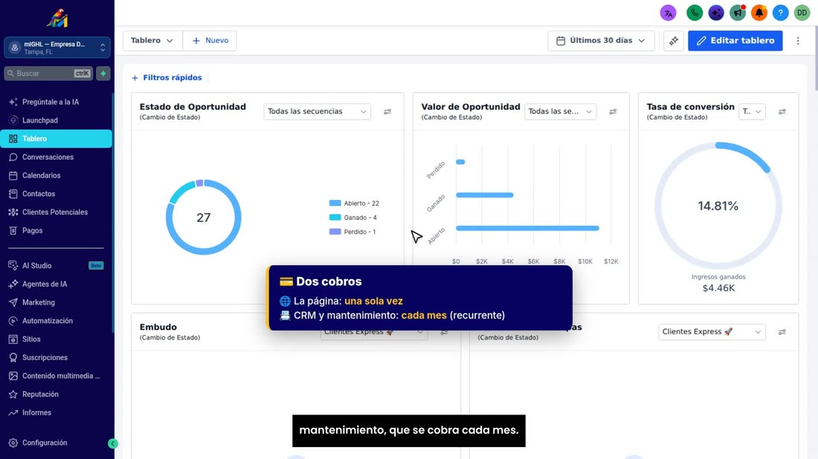Click the Embudo widget title
This screenshot has height=459, width=818.
coord(158,328)
